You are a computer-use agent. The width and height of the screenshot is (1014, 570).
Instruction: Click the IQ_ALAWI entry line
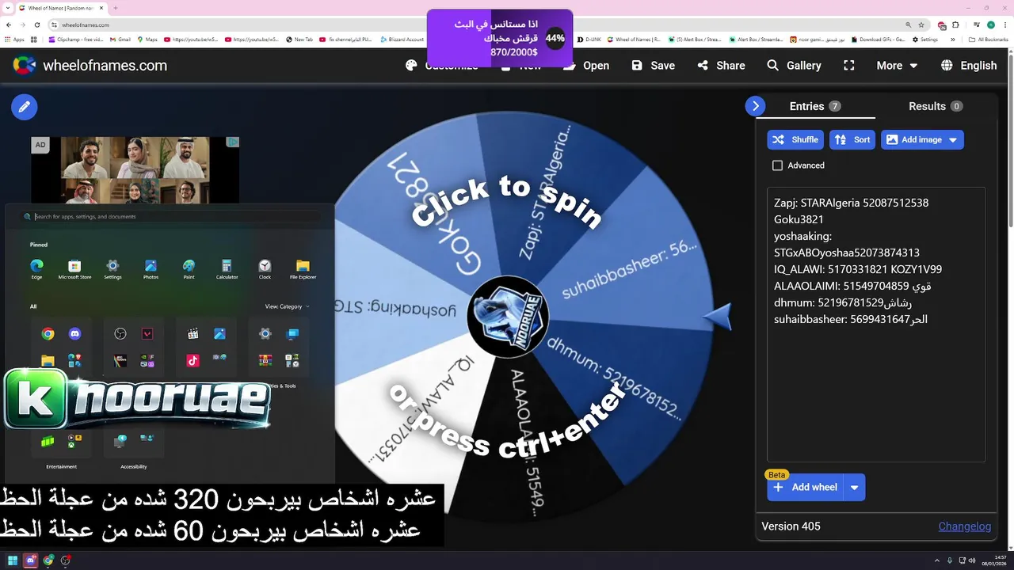pyautogui.click(x=858, y=269)
